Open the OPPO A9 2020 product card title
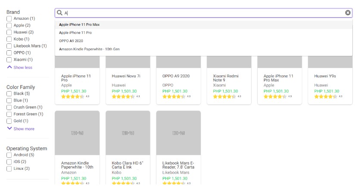The height and width of the screenshot is (190, 358). (x=176, y=76)
